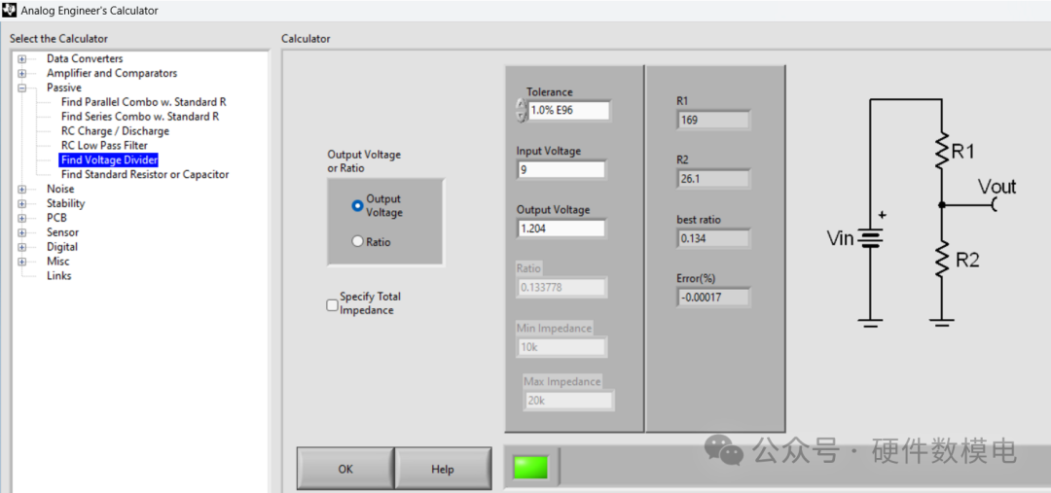Select the Sensor category label
Image resolution: width=1051 pixels, height=493 pixels.
[x=62, y=232]
